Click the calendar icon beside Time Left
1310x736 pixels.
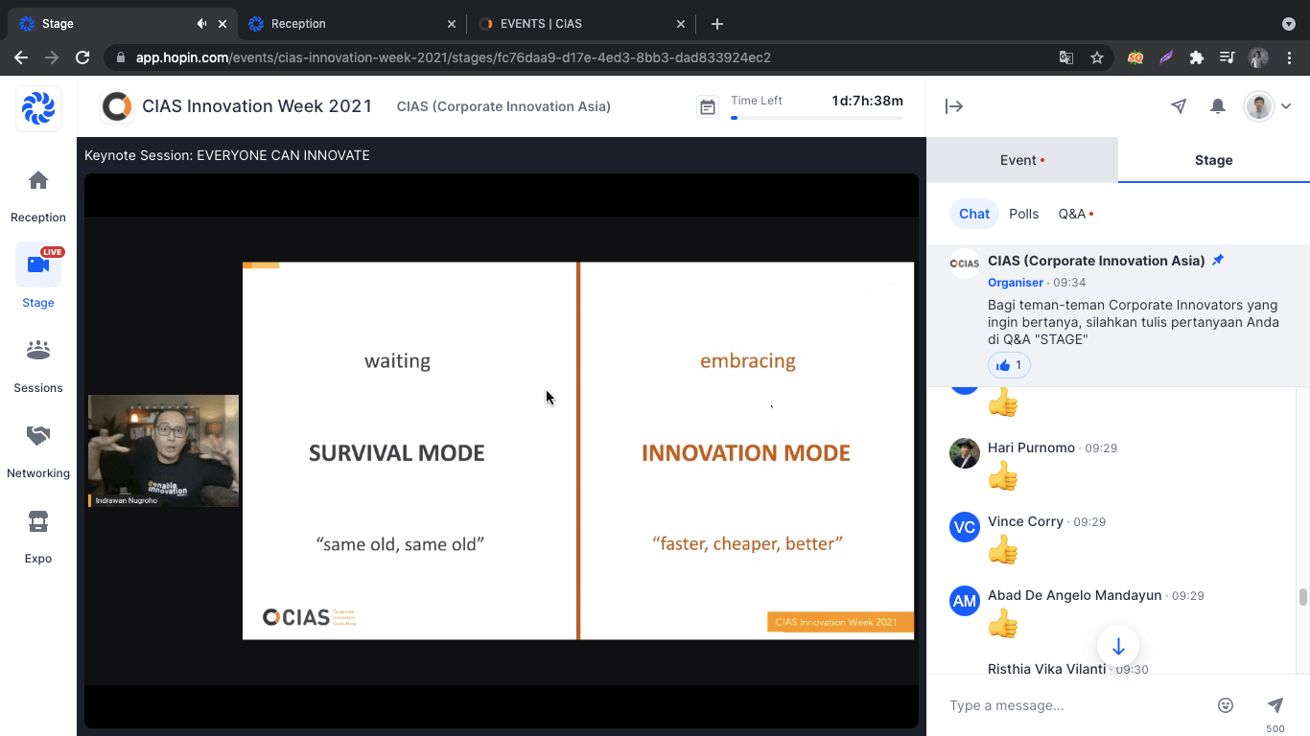[x=708, y=107]
